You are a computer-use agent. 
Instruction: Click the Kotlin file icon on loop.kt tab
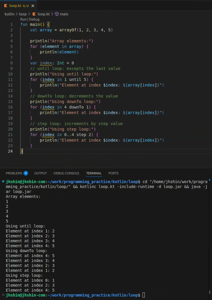click(6, 6)
